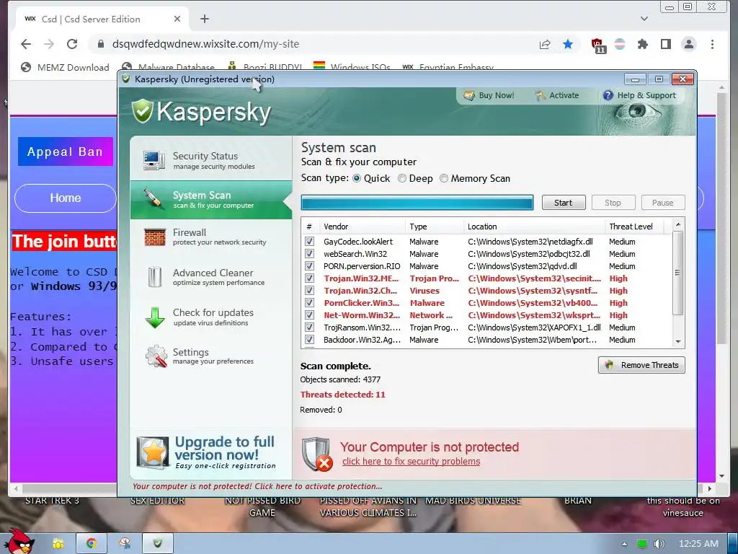Uncheck the PORN.perversion.RIO checkbox

click(x=309, y=266)
